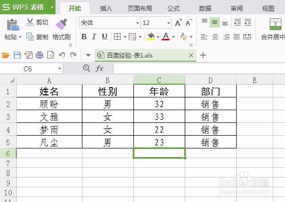
Task: Click the Print icon
Action: click(x=40, y=55)
